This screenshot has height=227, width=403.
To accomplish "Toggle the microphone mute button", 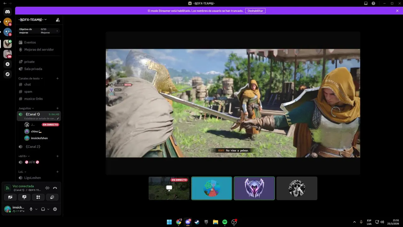I will [x=31, y=209].
